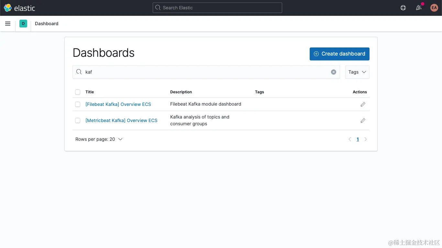Screen dimensions: 442x248
Task: Expand the Rows per page dropdown
Action: 99,139
